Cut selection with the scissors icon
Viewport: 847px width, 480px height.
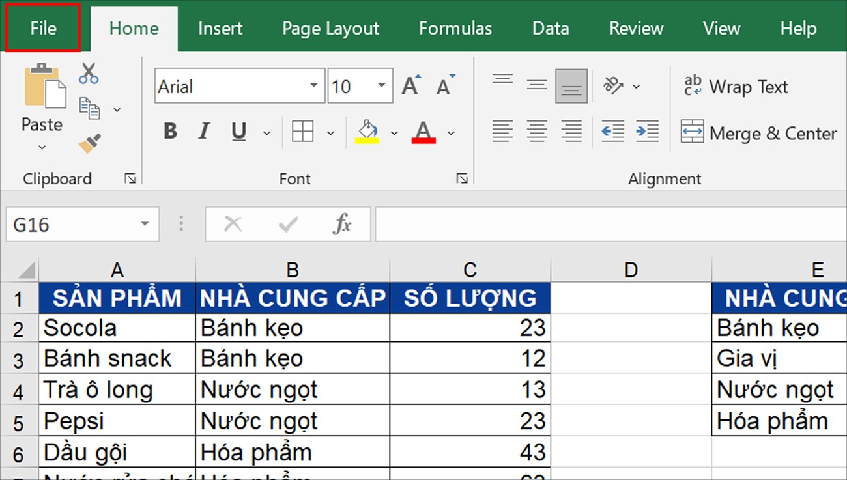coord(89,73)
